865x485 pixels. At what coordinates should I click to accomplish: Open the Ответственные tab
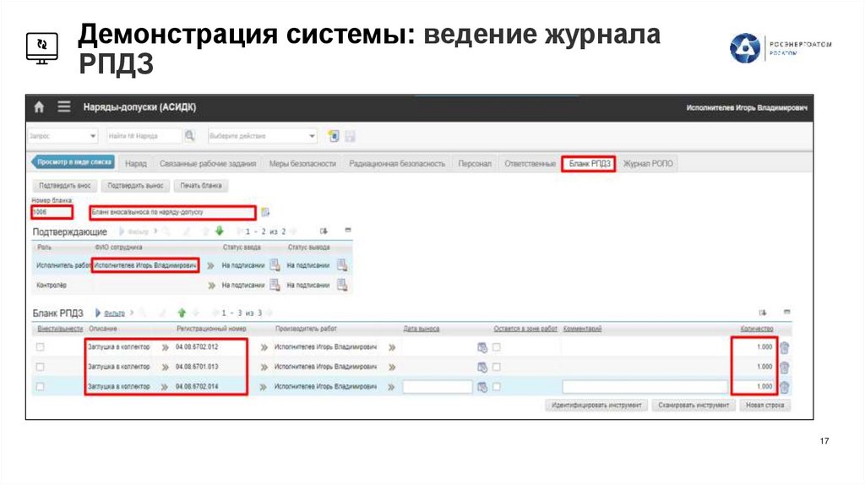pos(530,163)
